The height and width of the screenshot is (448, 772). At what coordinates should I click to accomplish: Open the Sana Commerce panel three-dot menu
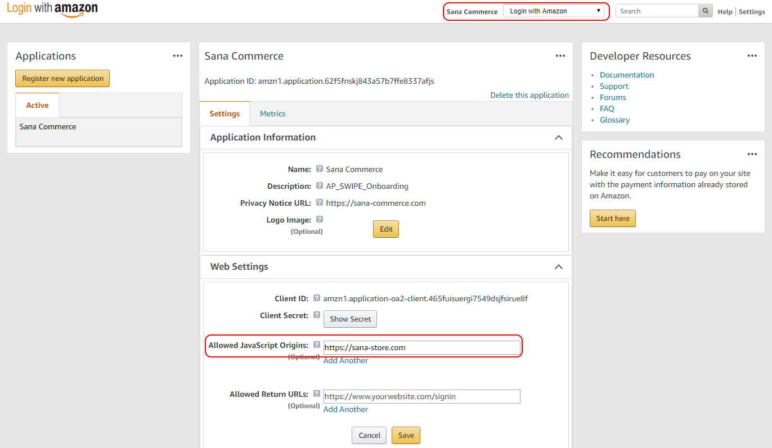coord(560,56)
